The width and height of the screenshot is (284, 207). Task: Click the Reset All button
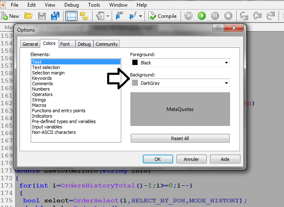point(180,138)
